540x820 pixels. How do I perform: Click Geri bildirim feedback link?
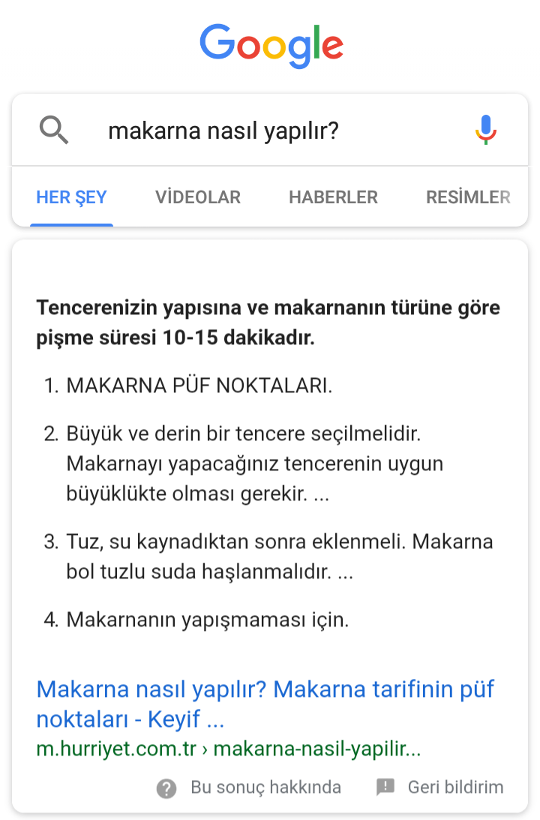coord(455,787)
